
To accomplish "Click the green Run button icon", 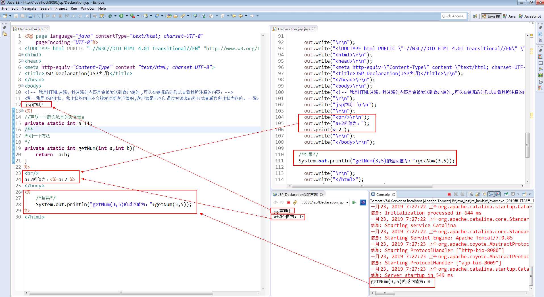I will coord(121,16).
